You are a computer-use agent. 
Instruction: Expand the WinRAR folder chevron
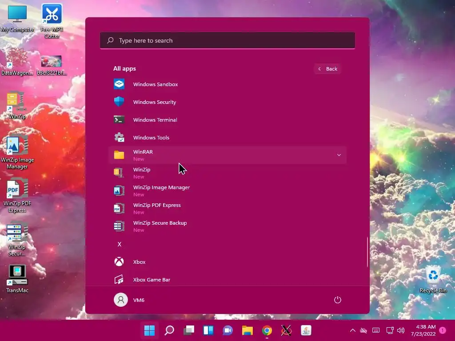coord(339,155)
